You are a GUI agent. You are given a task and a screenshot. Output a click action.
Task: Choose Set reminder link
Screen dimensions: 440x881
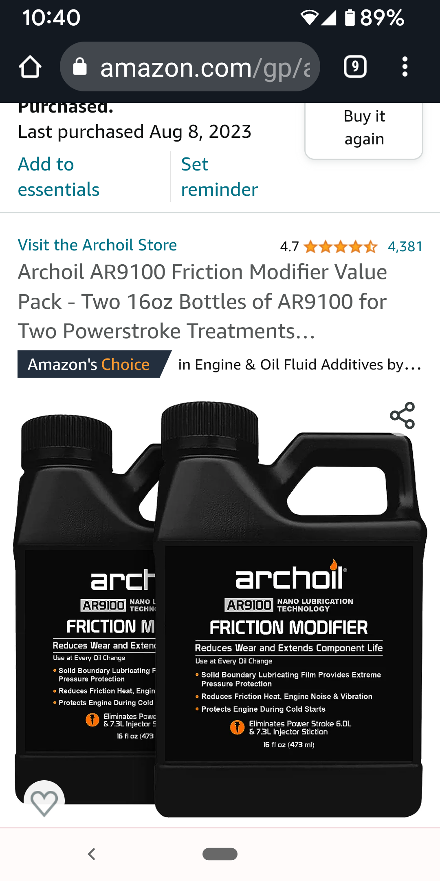click(219, 177)
